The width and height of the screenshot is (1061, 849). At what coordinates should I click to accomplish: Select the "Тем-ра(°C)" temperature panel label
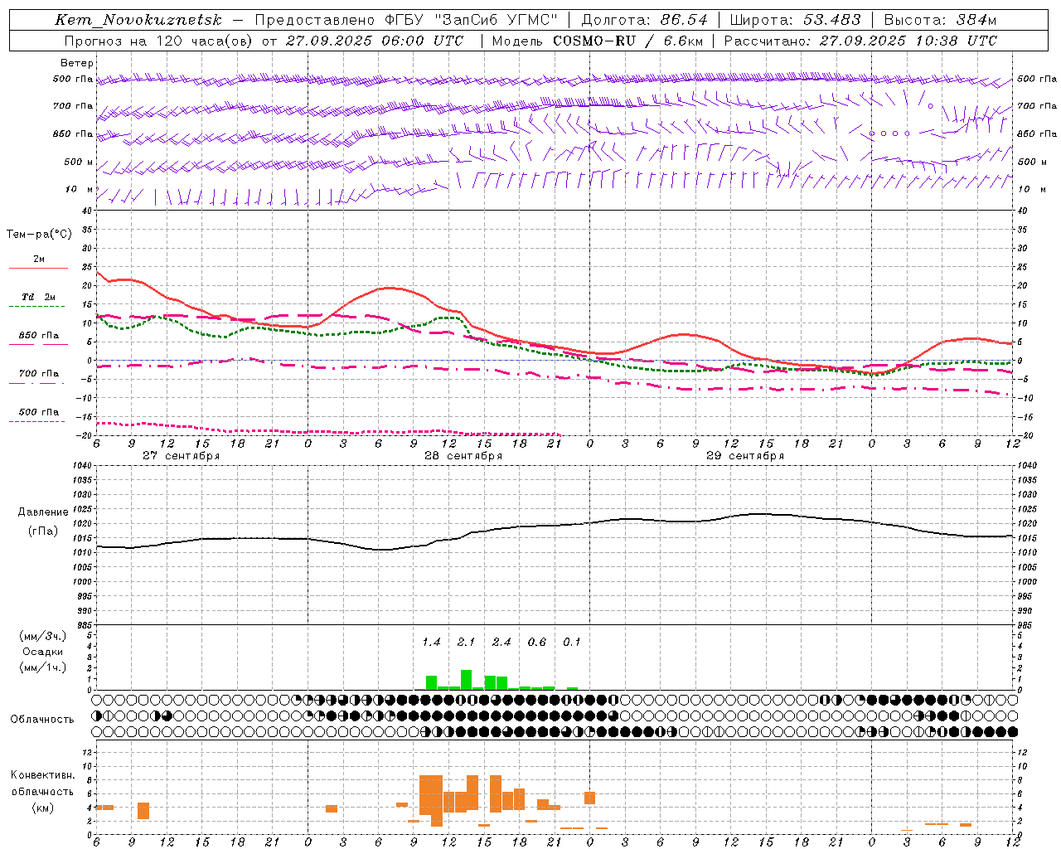(39, 235)
